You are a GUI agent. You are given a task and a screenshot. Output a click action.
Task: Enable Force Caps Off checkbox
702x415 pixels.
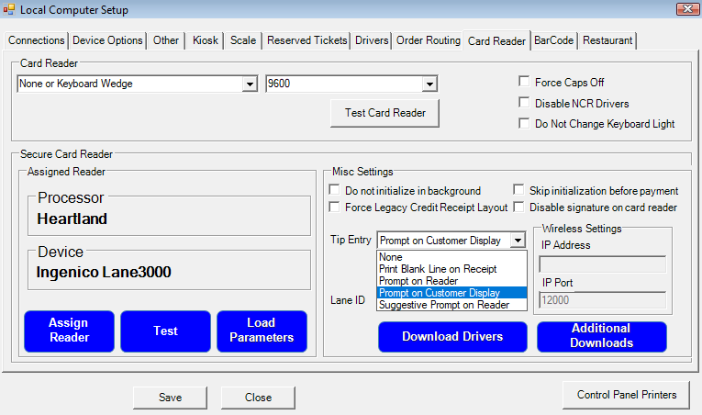tap(524, 82)
